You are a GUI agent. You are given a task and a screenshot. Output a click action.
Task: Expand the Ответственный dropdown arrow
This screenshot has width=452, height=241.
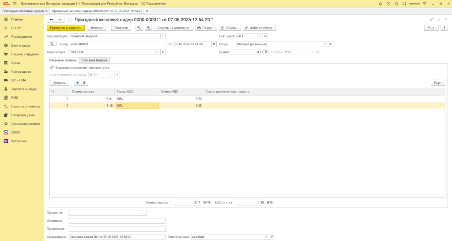tap(266, 237)
